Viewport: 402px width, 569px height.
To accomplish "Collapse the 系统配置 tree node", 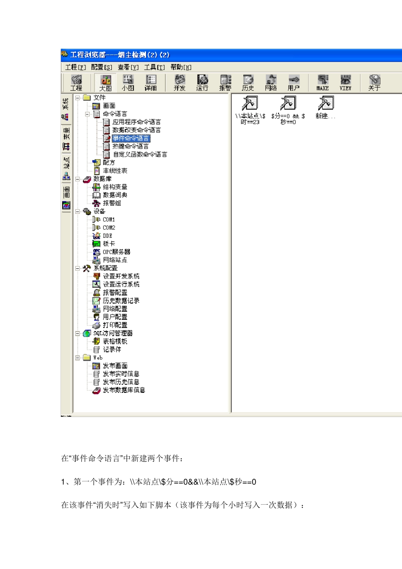I will point(78,268).
